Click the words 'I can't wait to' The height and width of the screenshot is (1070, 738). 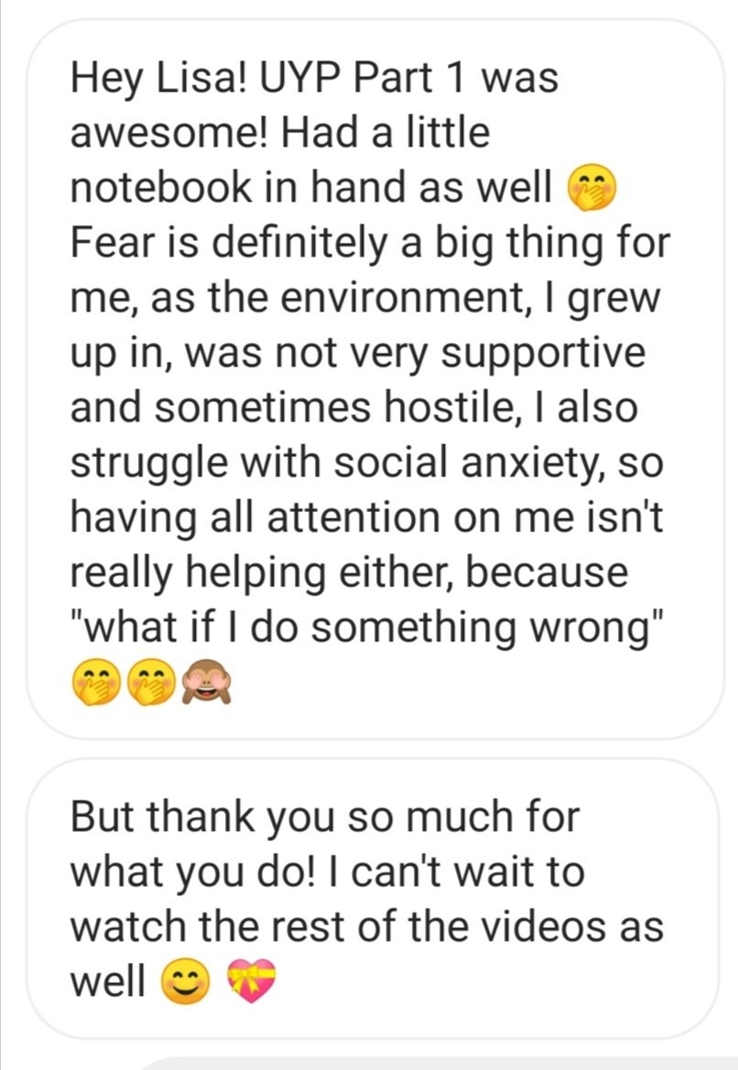pos(486,870)
